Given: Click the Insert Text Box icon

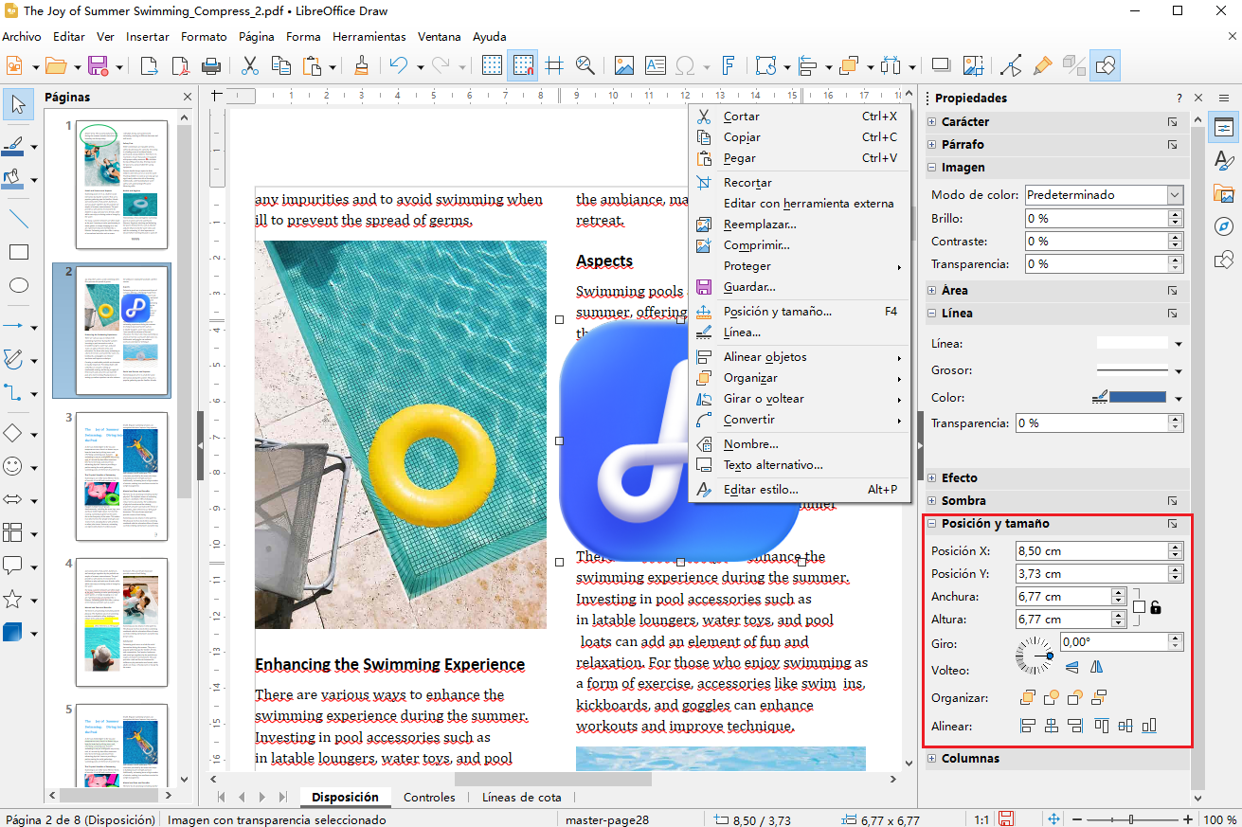Looking at the screenshot, I should [655, 65].
